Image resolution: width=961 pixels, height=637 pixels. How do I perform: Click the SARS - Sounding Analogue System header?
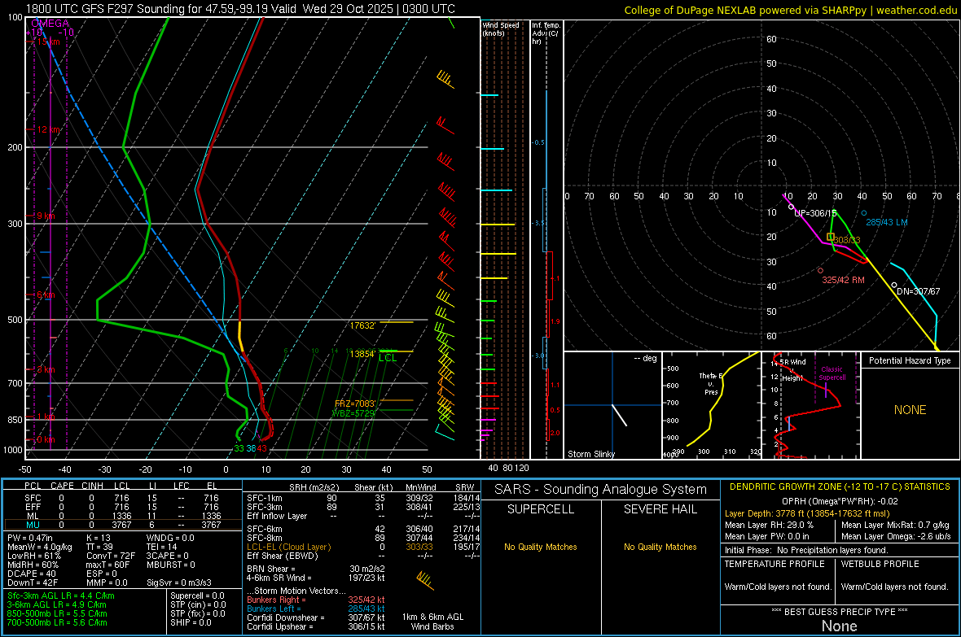tap(601, 490)
